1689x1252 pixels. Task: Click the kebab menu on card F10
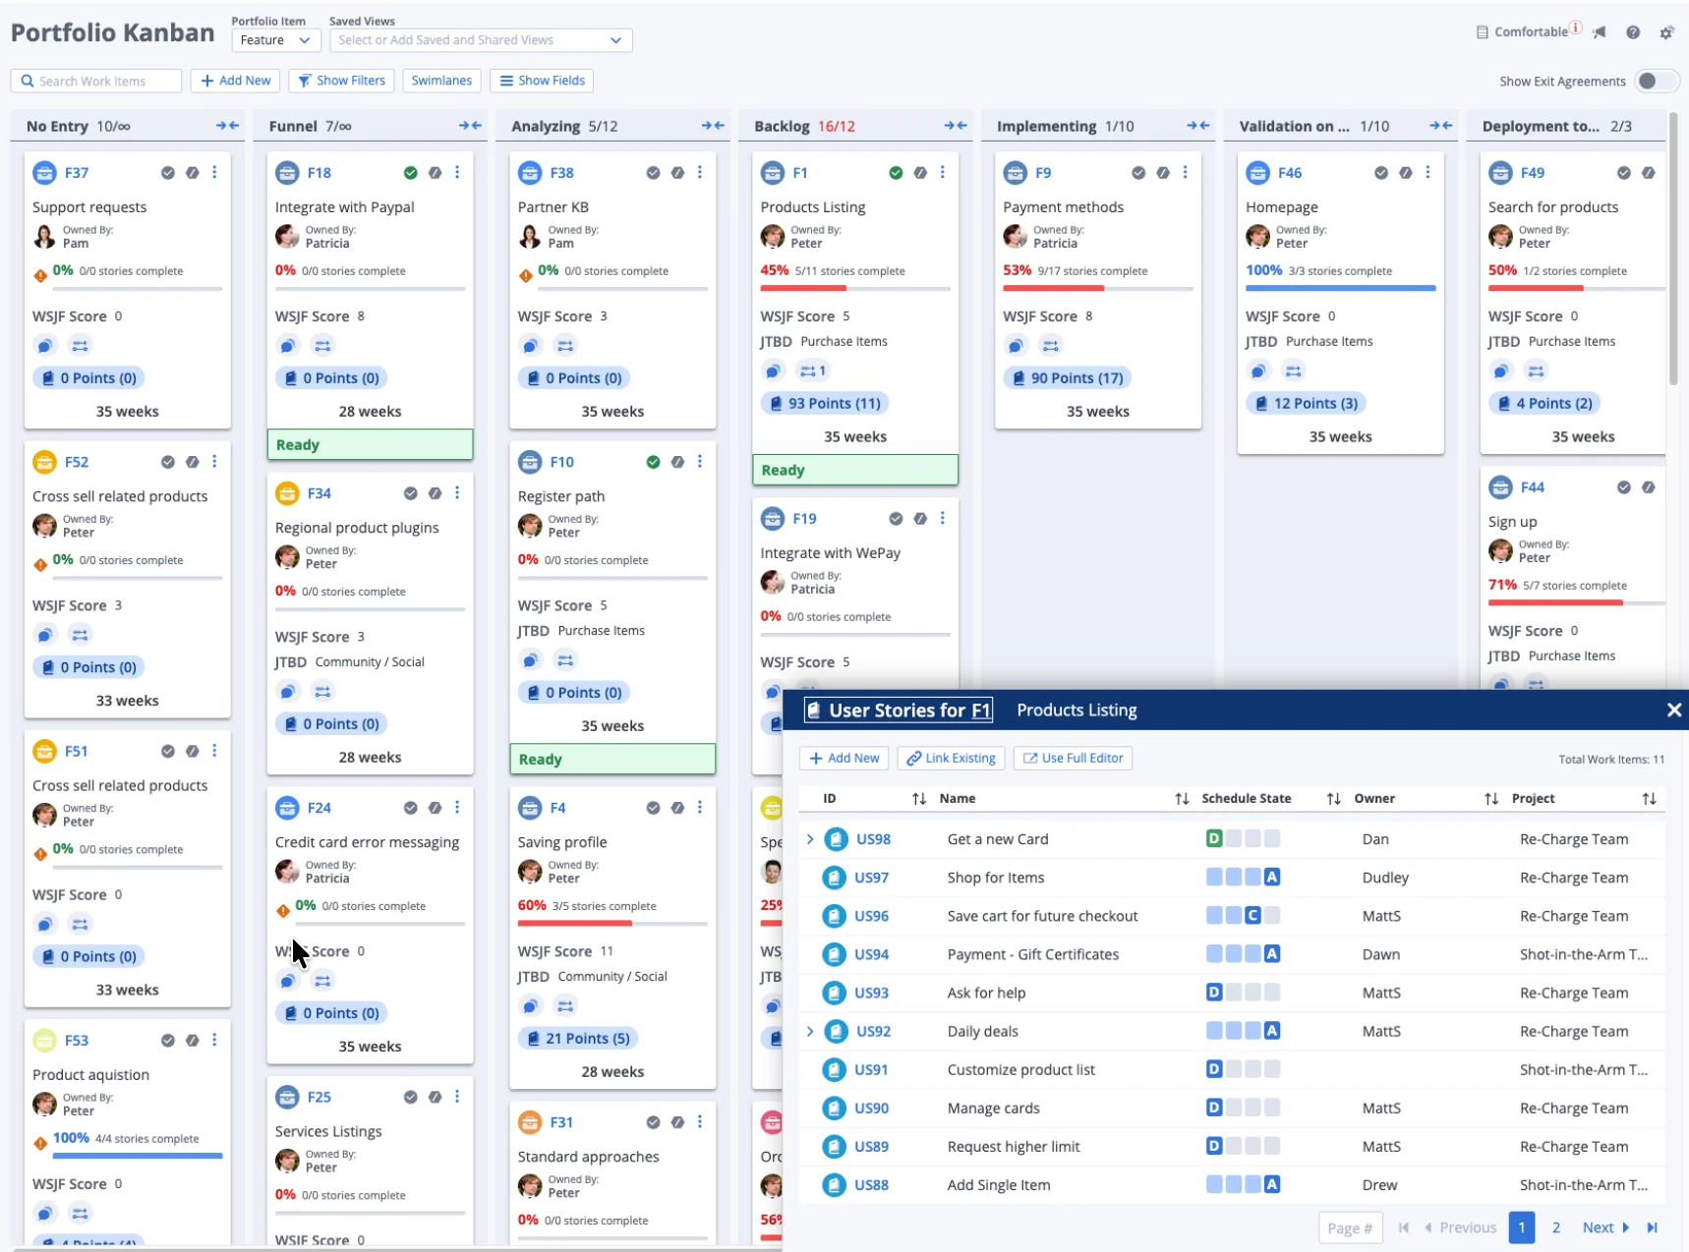(x=700, y=462)
